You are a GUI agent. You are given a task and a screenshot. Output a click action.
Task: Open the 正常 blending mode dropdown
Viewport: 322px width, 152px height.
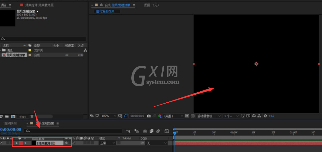click(x=107, y=143)
